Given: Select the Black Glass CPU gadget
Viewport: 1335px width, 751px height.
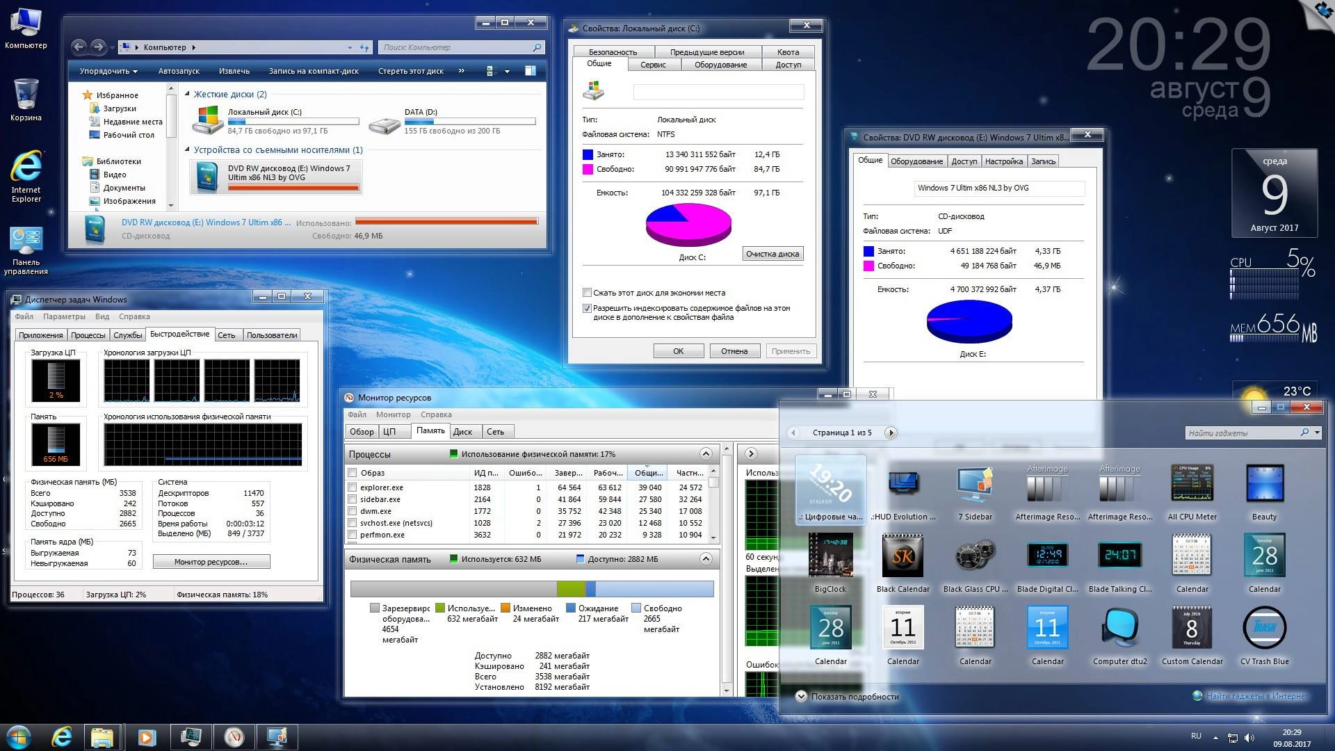Looking at the screenshot, I should pyautogui.click(x=975, y=561).
